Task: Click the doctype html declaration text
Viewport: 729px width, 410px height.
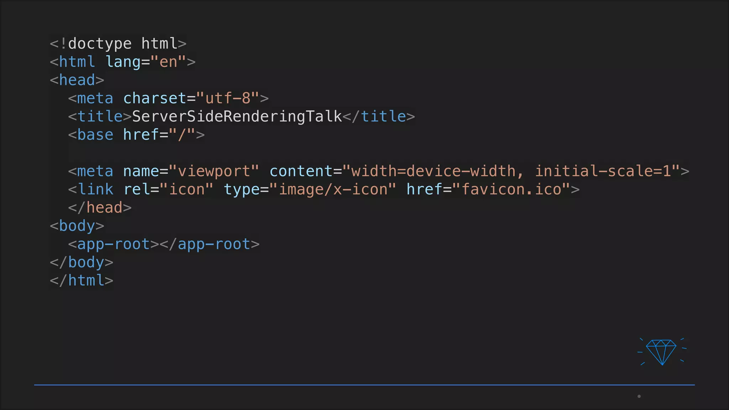Action: [118, 44]
